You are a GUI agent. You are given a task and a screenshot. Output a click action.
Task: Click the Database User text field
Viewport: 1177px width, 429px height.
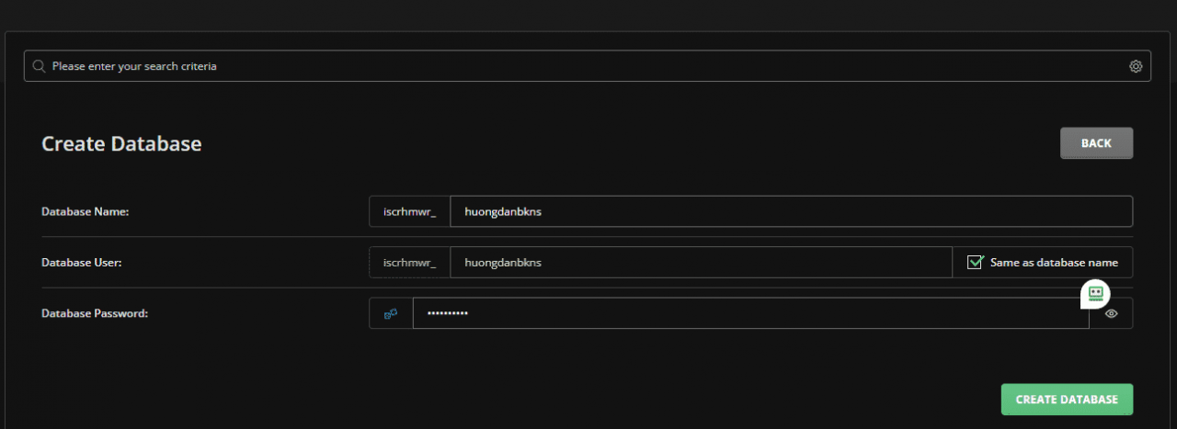(701, 263)
